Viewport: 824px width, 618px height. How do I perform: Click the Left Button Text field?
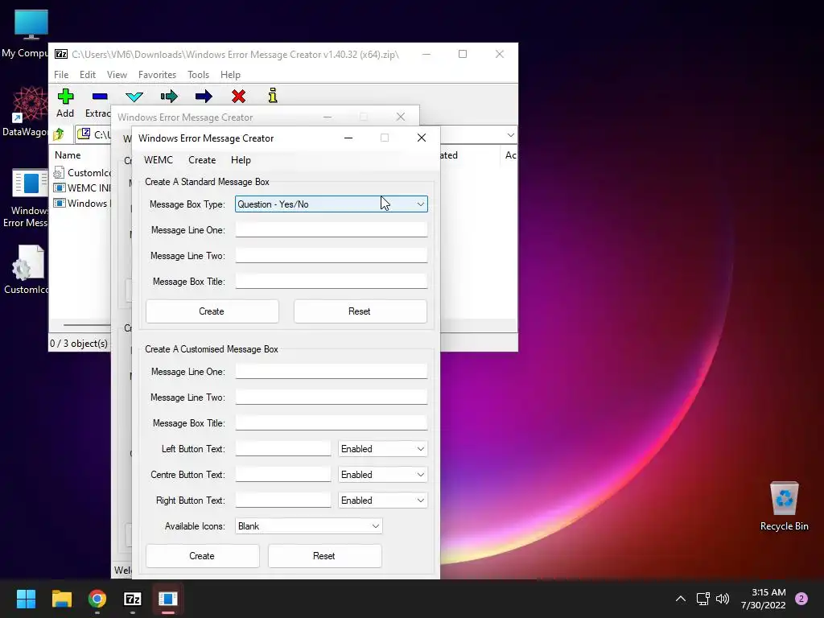[282, 449]
